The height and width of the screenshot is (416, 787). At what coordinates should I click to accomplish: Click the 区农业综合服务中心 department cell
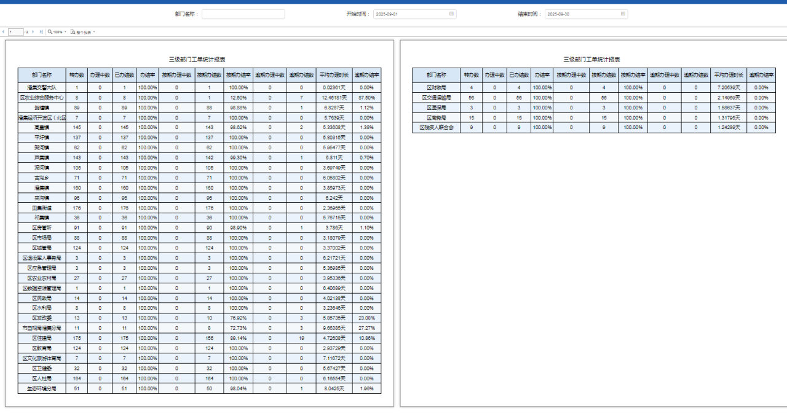tap(42, 98)
